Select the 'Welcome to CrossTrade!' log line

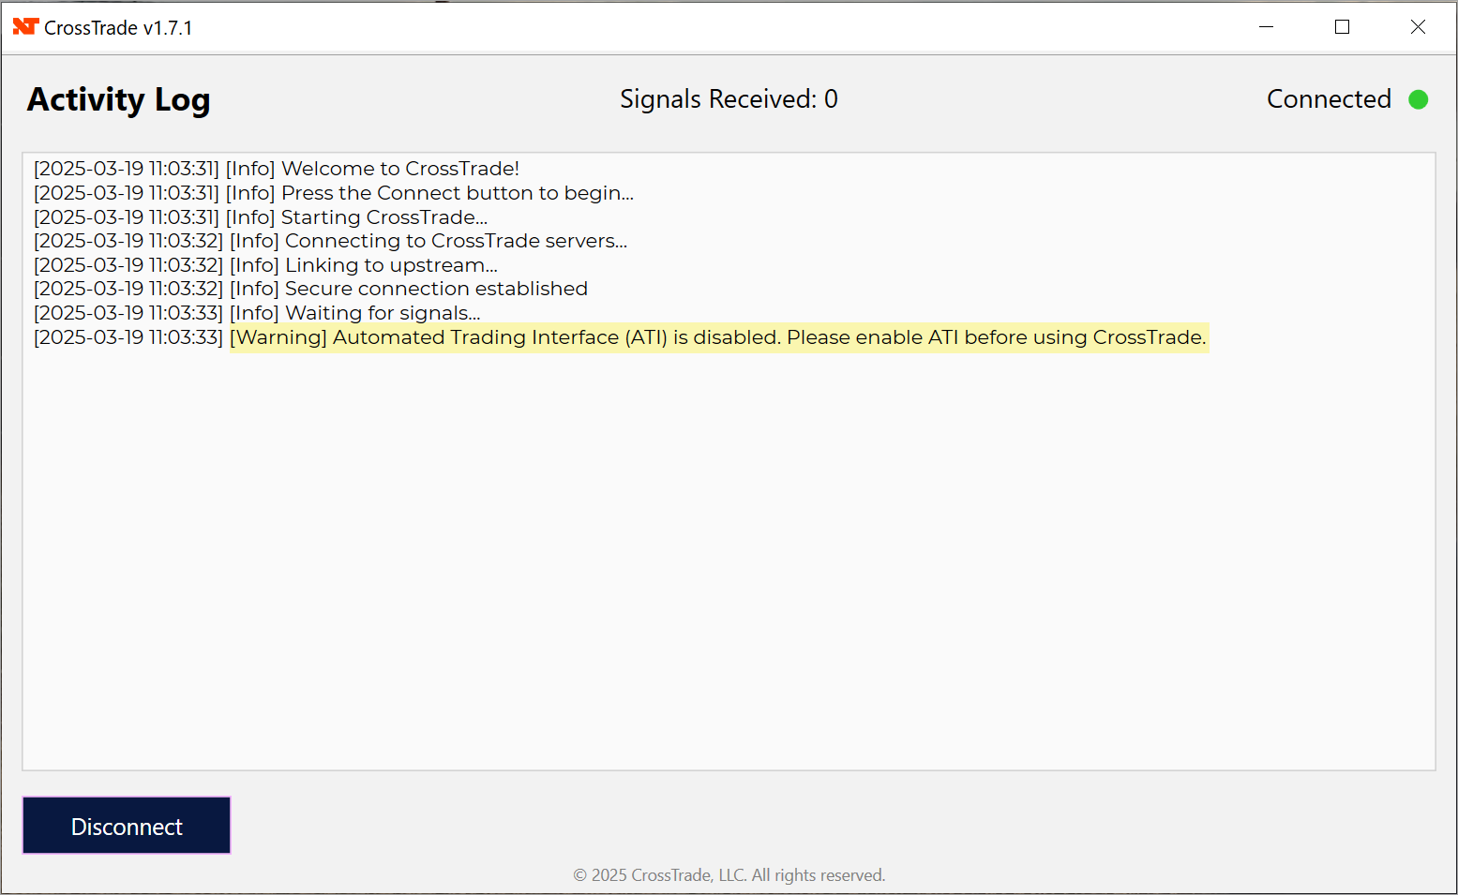pos(277,169)
